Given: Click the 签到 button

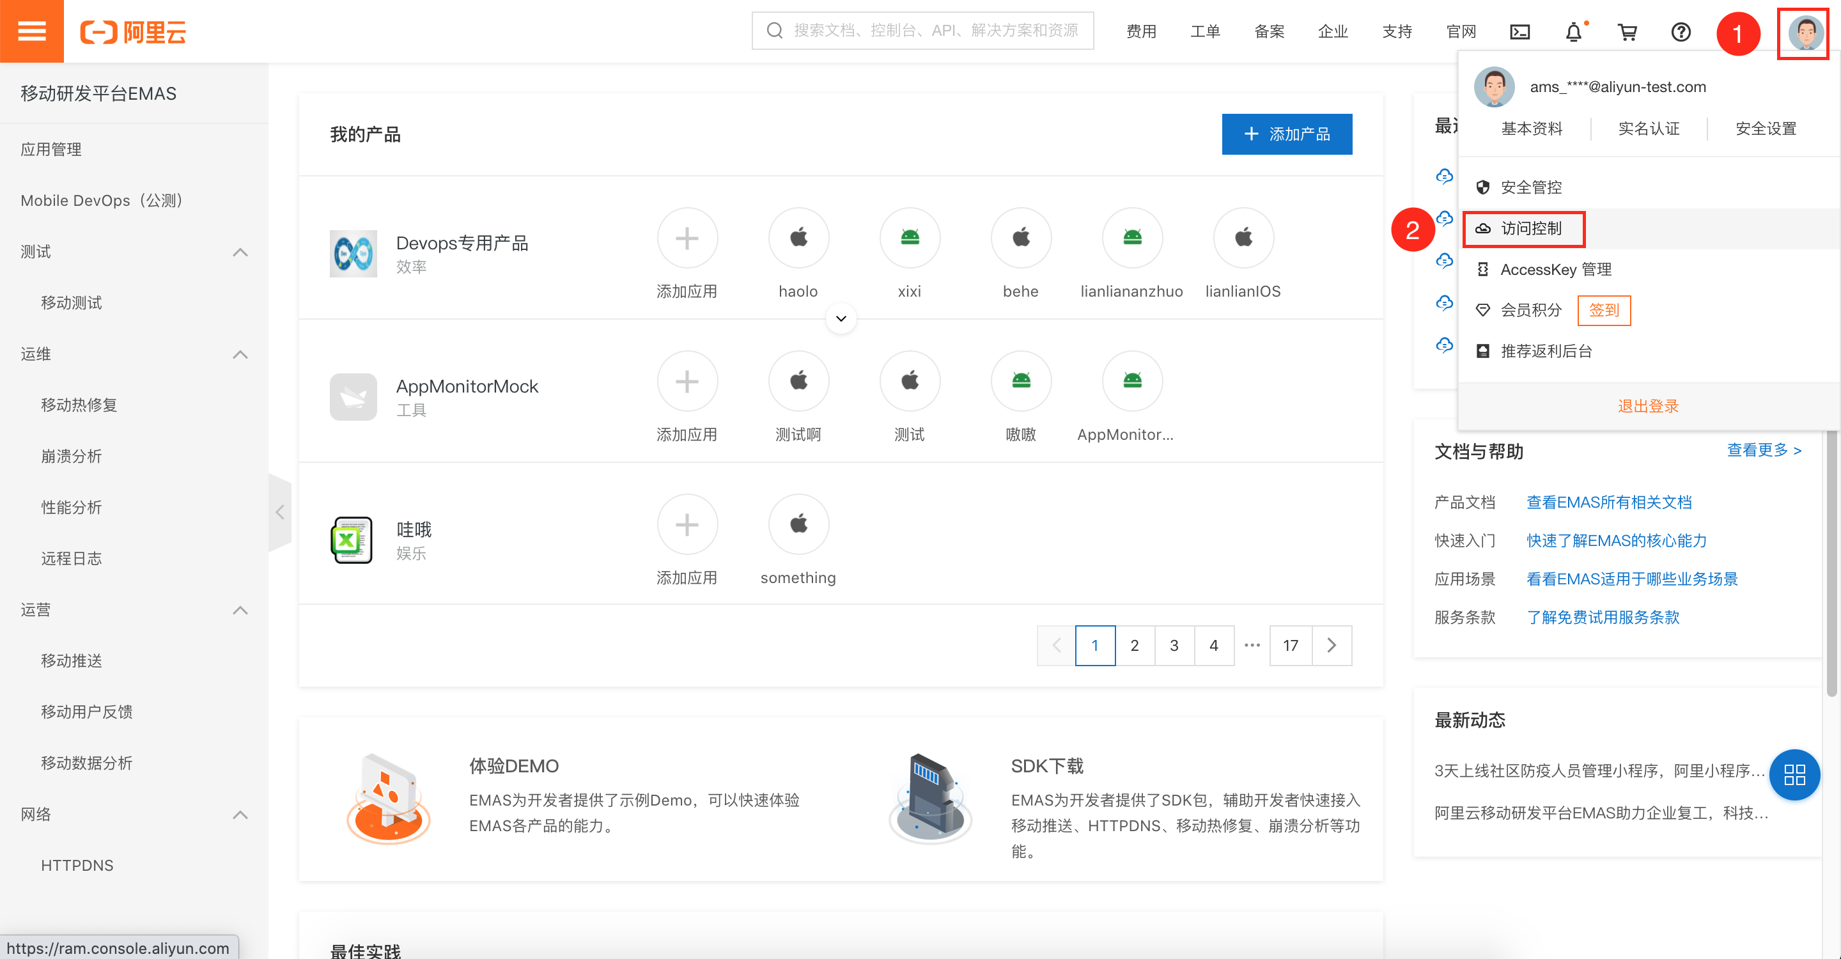Looking at the screenshot, I should [x=1604, y=310].
